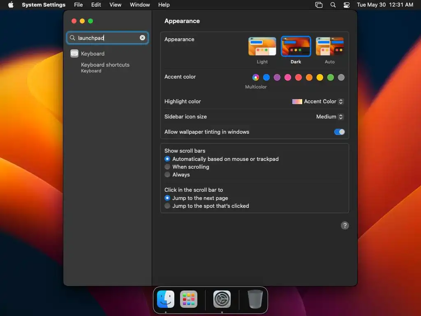Click the launchpad search field

(x=108, y=37)
